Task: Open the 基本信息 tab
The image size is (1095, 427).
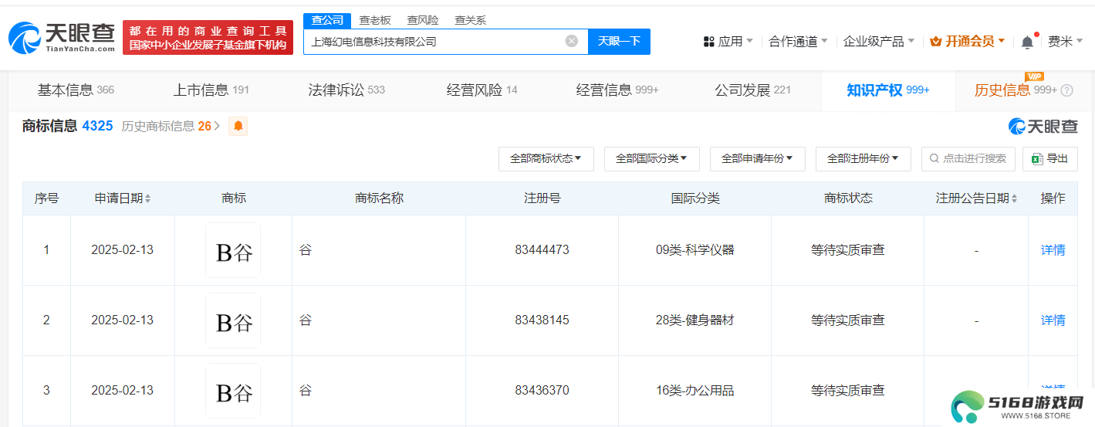Action: [76, 90]
